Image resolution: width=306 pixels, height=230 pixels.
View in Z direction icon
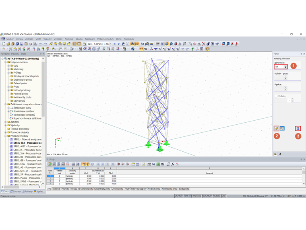pyautogui.click(x=113, y=49)
